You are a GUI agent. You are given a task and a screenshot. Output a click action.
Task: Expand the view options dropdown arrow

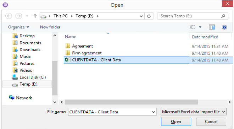coord(200,27)
